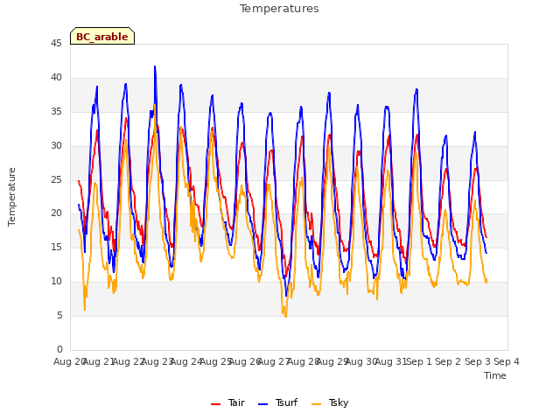The width and height of the screenshot is (560, 420).
Task: Click the Sep 1 x-axis label
Action: (x=419, y=361)
